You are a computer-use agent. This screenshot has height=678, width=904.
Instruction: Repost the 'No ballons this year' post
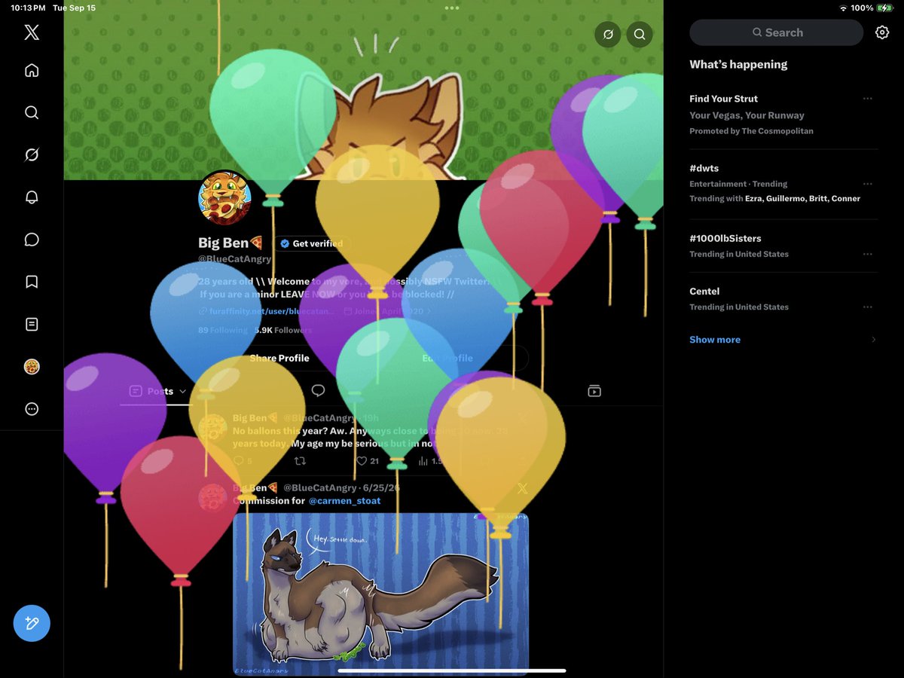coord(300,461)
